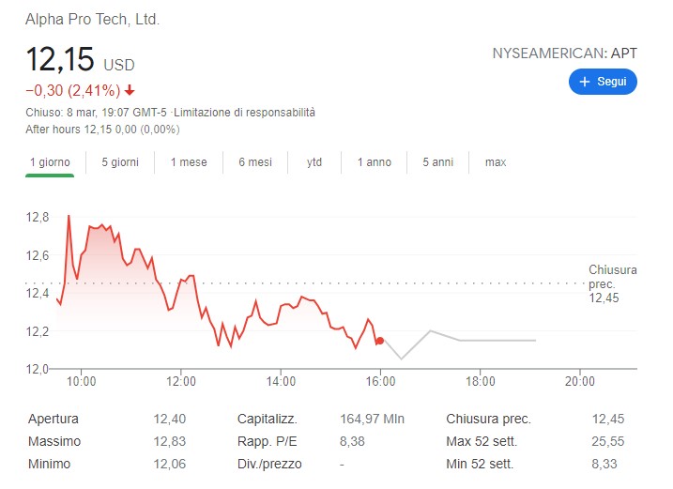Click the plus icon on Segui button
Image resolution: width=673 pixels, height=489 pixels.
pyautogui.click(x=585, y=83)
